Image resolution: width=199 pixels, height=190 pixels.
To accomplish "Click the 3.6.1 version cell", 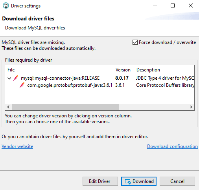I will coord(120,85).
